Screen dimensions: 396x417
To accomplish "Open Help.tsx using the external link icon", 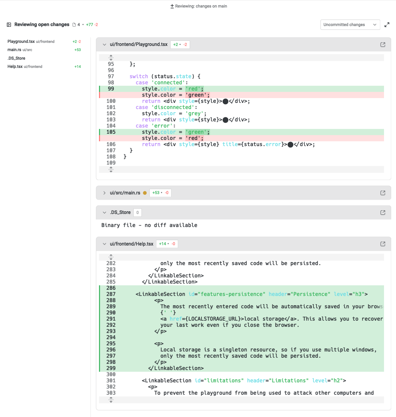I will [383, 244].
